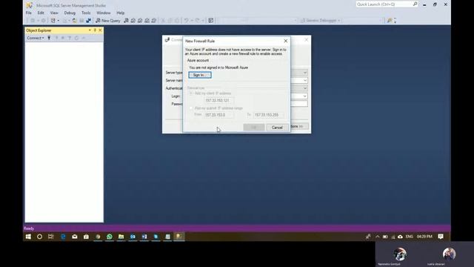Open File Explorer from the taskbar
The image size is (474, 267).
pos(121,237)
